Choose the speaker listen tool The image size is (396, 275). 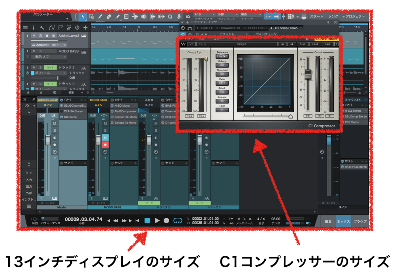click(144, 16)
